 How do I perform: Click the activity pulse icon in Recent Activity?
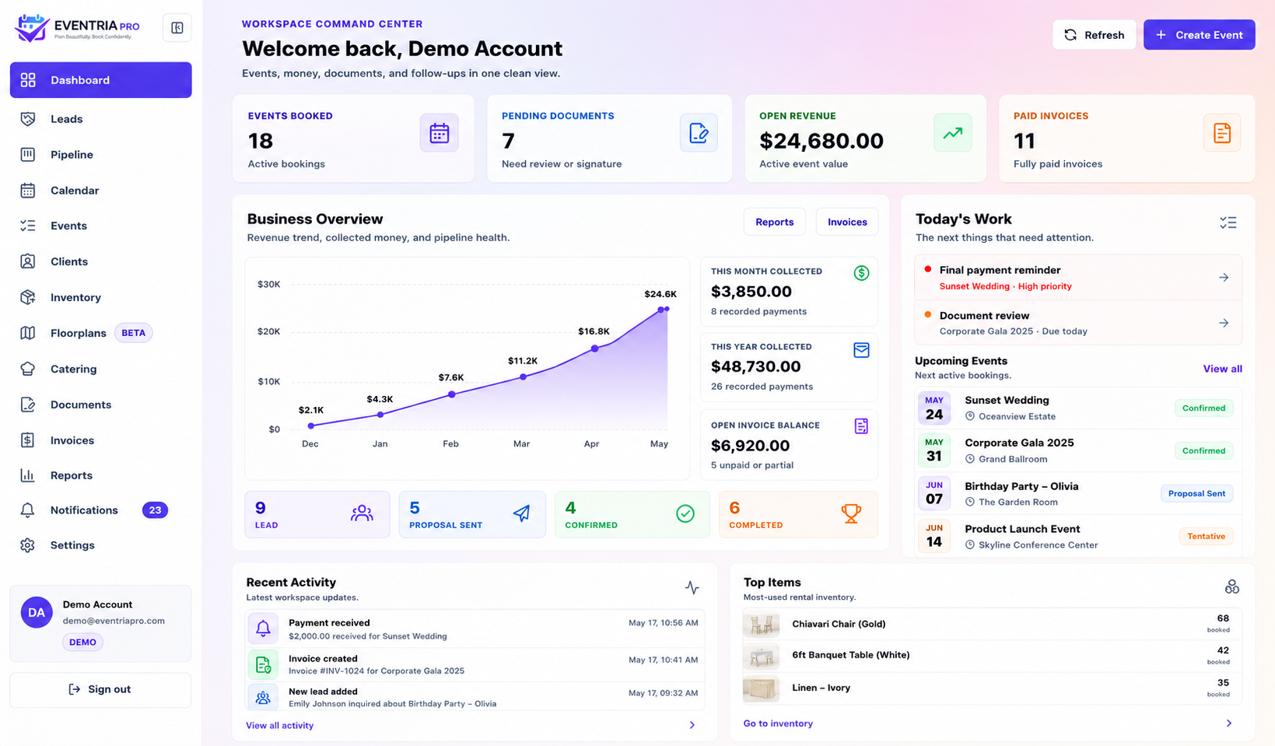coord(692,587)
